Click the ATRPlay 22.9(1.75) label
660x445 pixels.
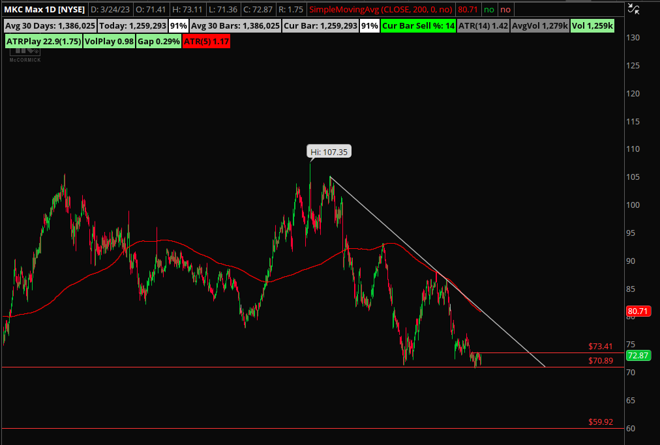pos(43,41)
